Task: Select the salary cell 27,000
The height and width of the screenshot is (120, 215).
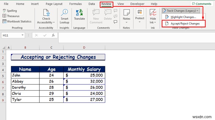Action: (x=84, y=99)
